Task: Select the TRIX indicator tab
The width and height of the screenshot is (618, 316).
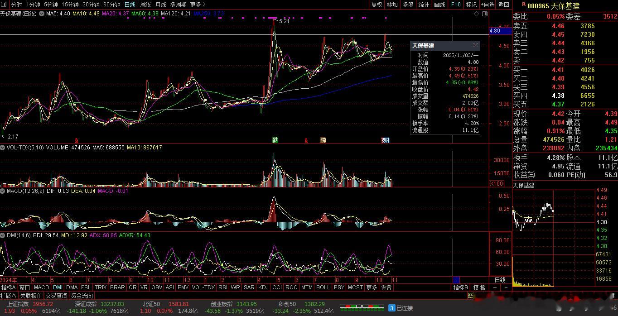Action: point(101,287)
